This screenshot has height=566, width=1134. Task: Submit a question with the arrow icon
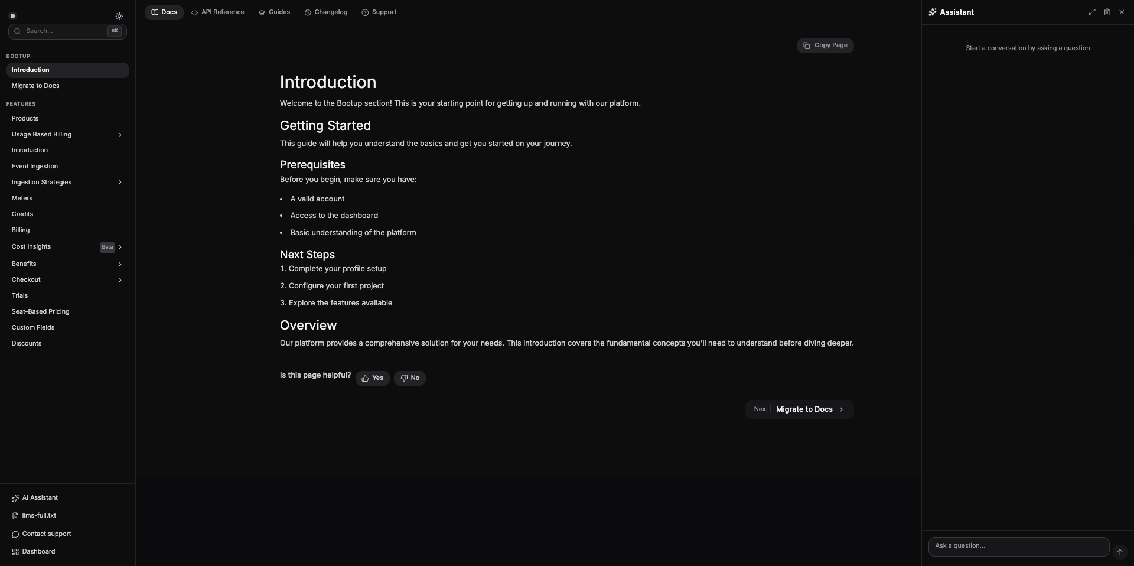(1120, 552)
